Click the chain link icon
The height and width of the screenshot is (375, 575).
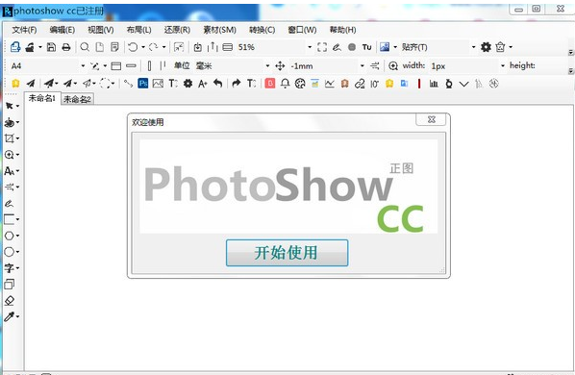[360, 84]
